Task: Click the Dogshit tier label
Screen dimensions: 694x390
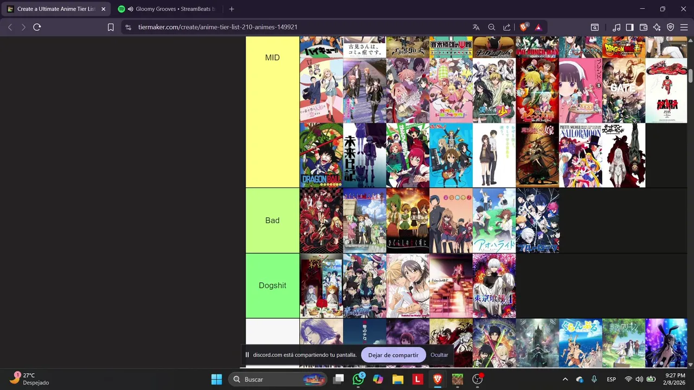Action: pos(272,285)
